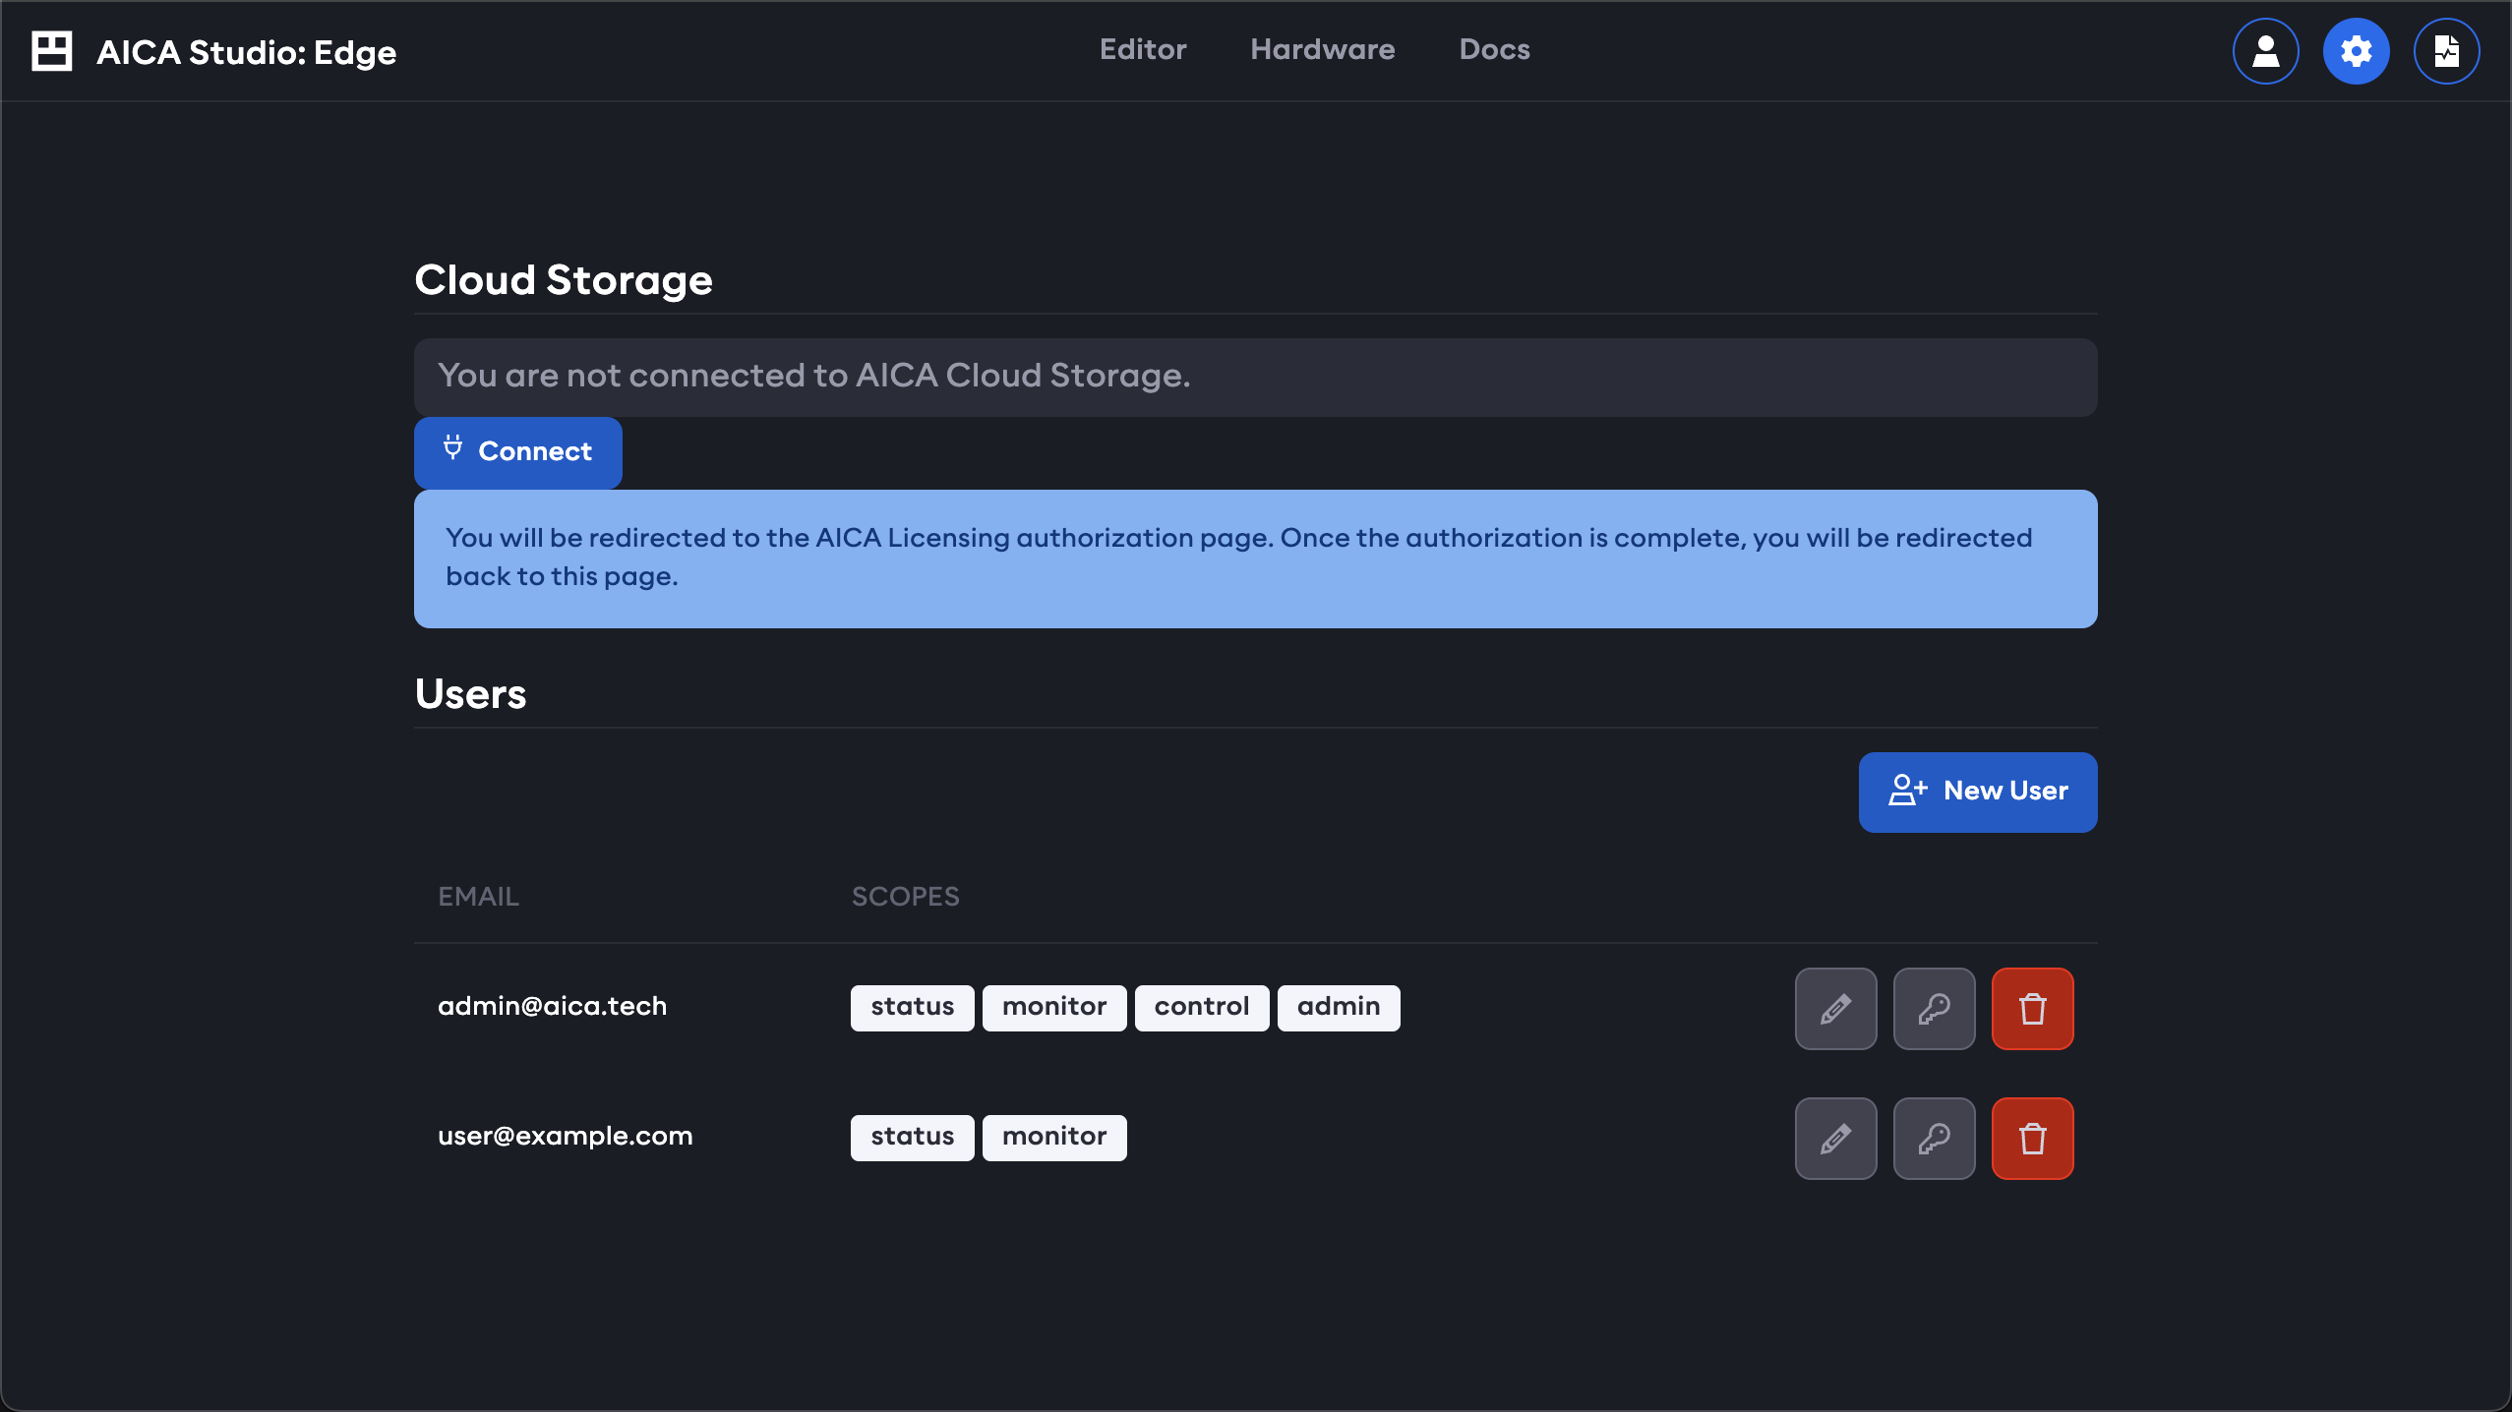Add a New User
2512x1412 pixels.
(1978, 793)
